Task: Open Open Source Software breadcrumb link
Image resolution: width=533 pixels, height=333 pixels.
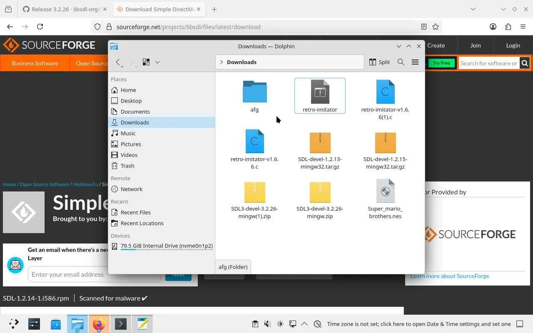Action: (x=45, y=184)
